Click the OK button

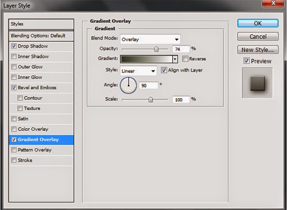pyautogui.click(x=258, y=24)
